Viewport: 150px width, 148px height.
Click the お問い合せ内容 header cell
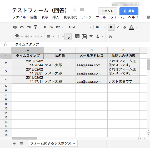coord(123,56)
